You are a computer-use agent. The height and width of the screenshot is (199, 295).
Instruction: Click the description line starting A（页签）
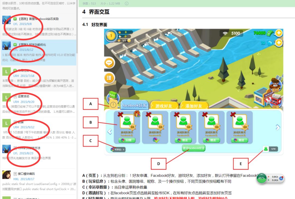tap(170, 176)
